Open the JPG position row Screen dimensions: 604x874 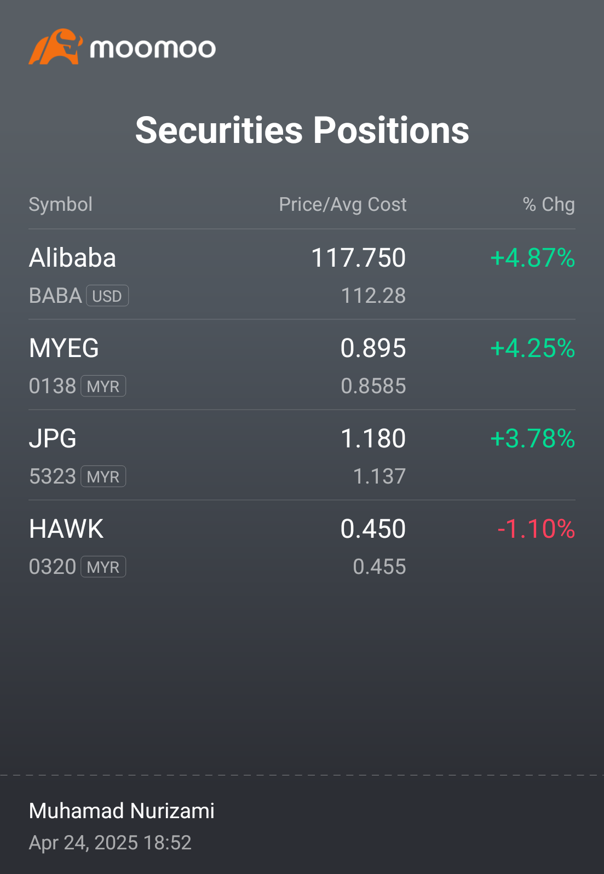[x=302, y=455]
